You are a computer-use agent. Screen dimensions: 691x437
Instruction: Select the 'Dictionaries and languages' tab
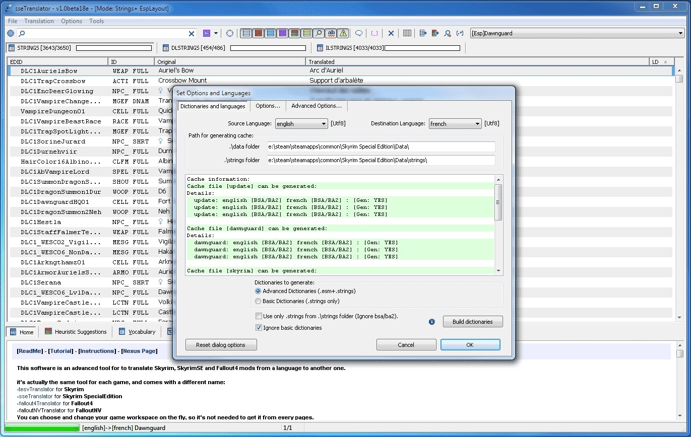coord(213,106)
